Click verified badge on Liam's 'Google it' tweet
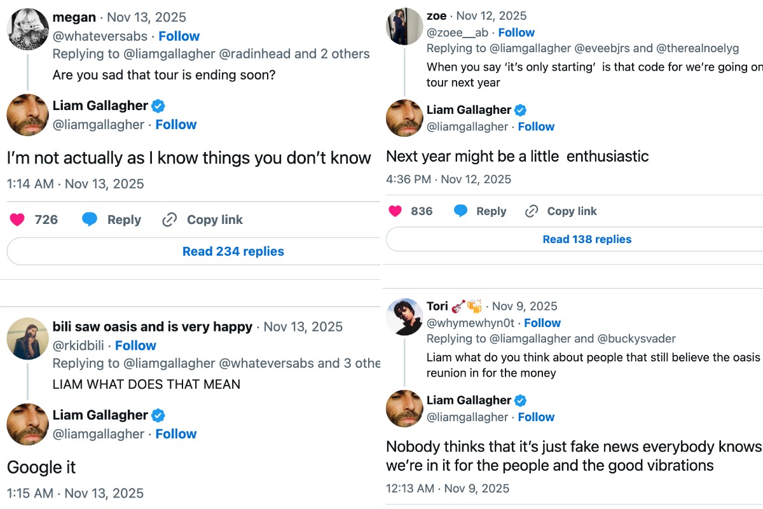 tap(158, 415)
